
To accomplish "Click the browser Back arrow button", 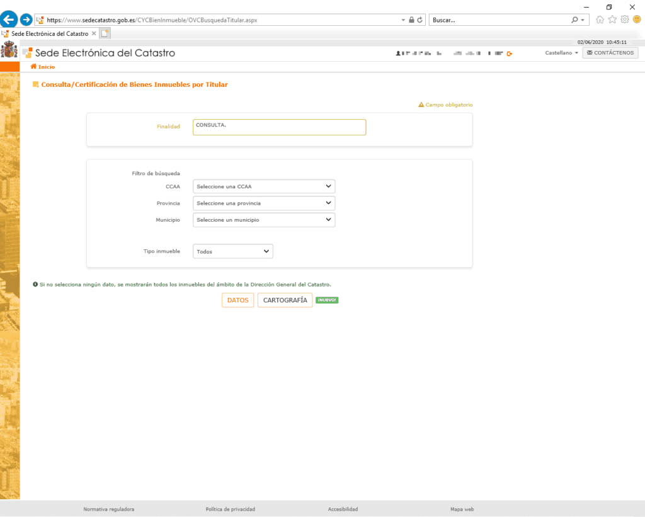I will [9, 20].
